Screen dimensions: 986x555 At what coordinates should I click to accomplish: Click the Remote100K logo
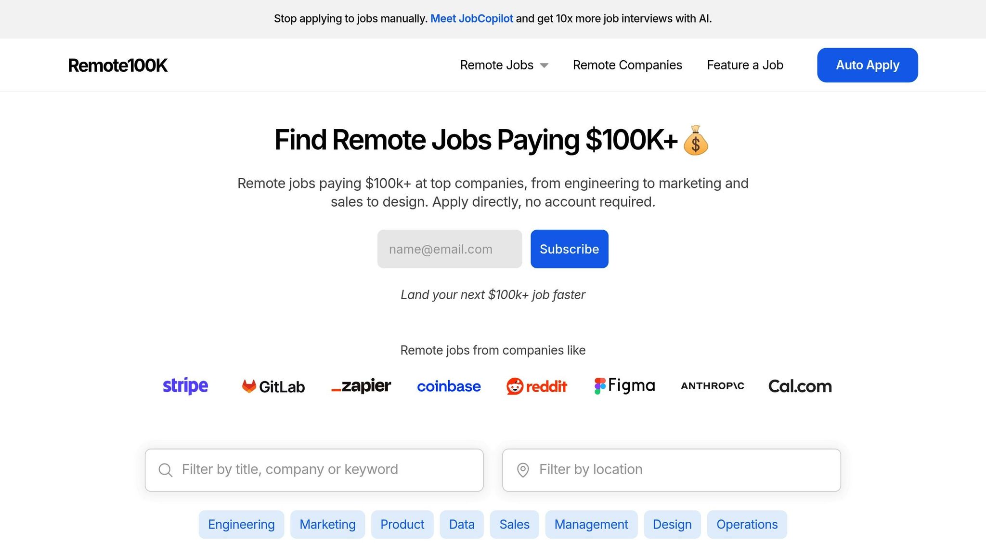[117, 65]
